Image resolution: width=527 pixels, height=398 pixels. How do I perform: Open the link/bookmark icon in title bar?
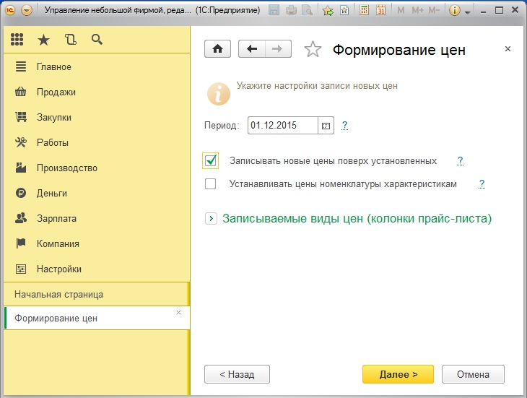click(344, 10)
